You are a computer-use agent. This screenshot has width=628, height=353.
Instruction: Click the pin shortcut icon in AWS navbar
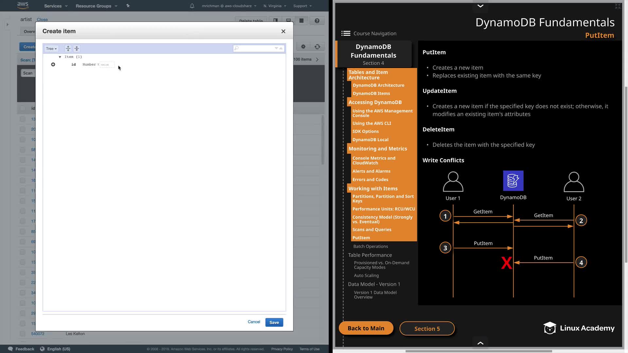pos(128,6)
